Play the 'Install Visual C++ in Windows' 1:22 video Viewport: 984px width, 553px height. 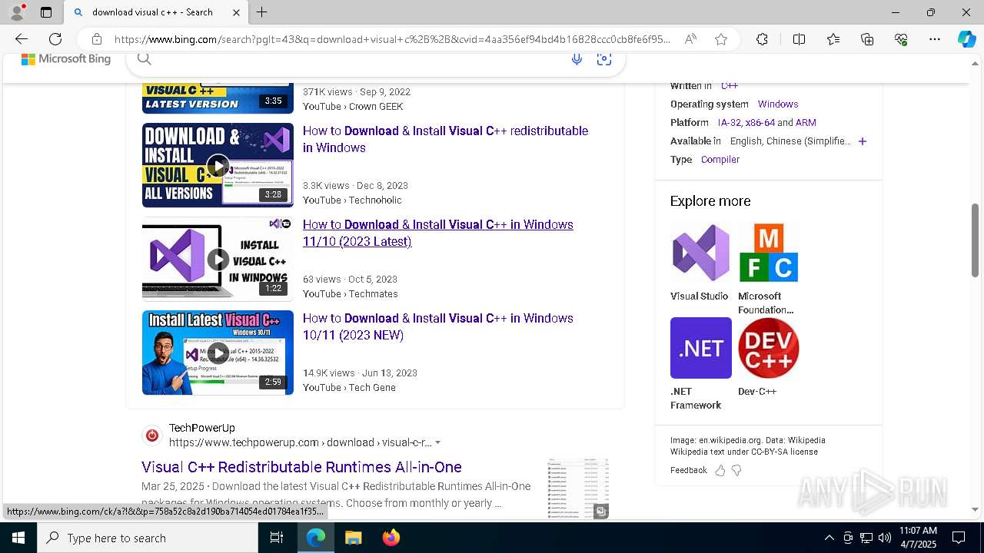[218, 259]
